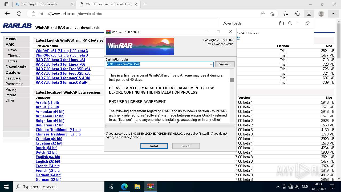The width and height of the screenshot is (341, 192).
Task: Pin the Downloads panel icon
Action: (x=307, y=23)
